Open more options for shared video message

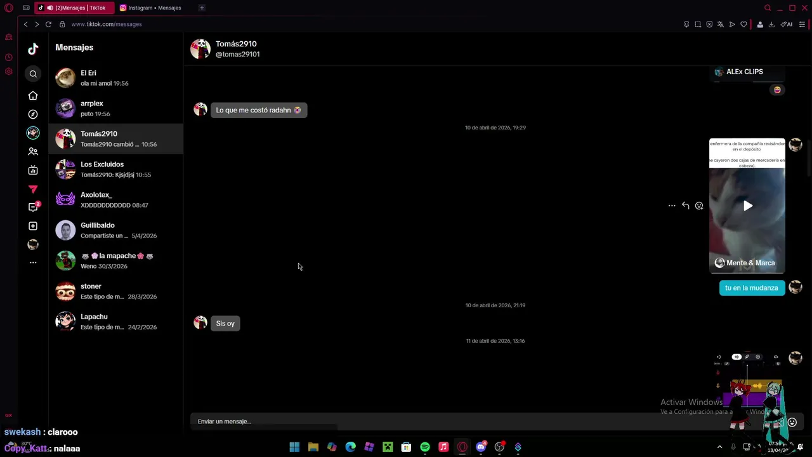[672, 206]
